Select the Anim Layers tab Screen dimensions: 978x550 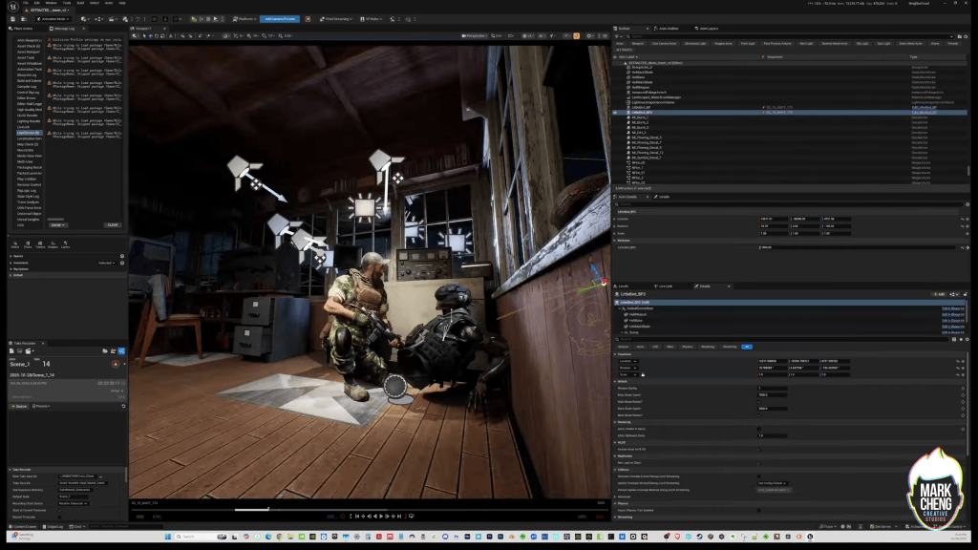tap(709, 29)
